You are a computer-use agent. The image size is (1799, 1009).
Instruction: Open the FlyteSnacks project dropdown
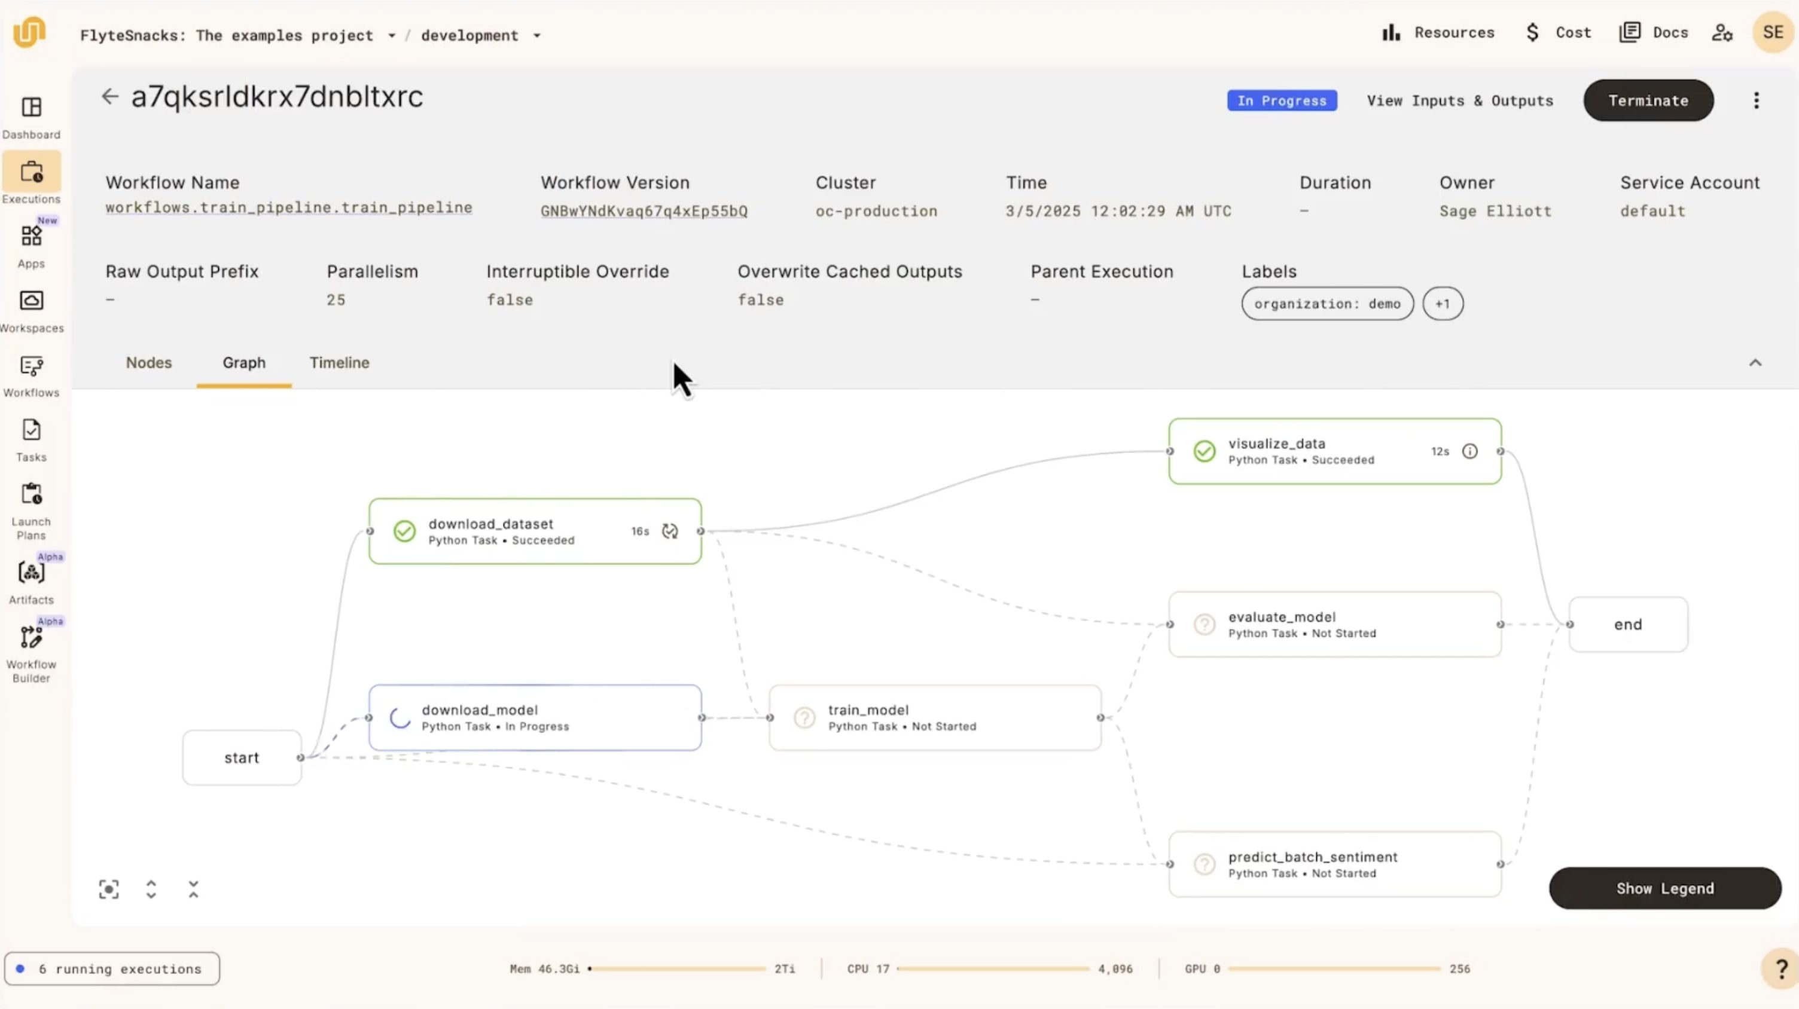[392, 36]
